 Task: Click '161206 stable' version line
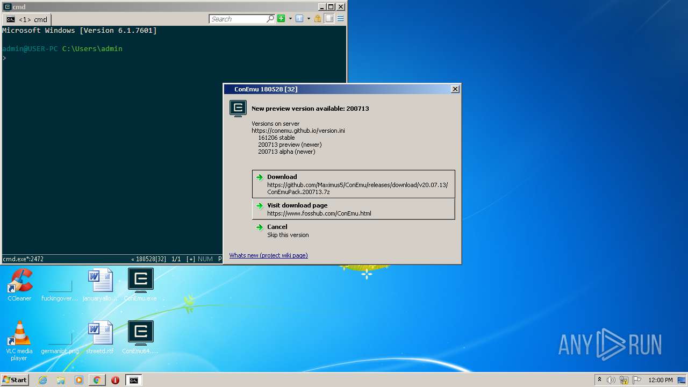click(x=276, y=138)
